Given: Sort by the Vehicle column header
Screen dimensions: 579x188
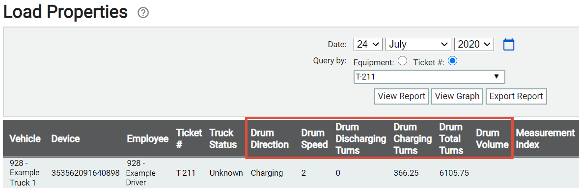Looking at the screenshot, I should (25, 138).
